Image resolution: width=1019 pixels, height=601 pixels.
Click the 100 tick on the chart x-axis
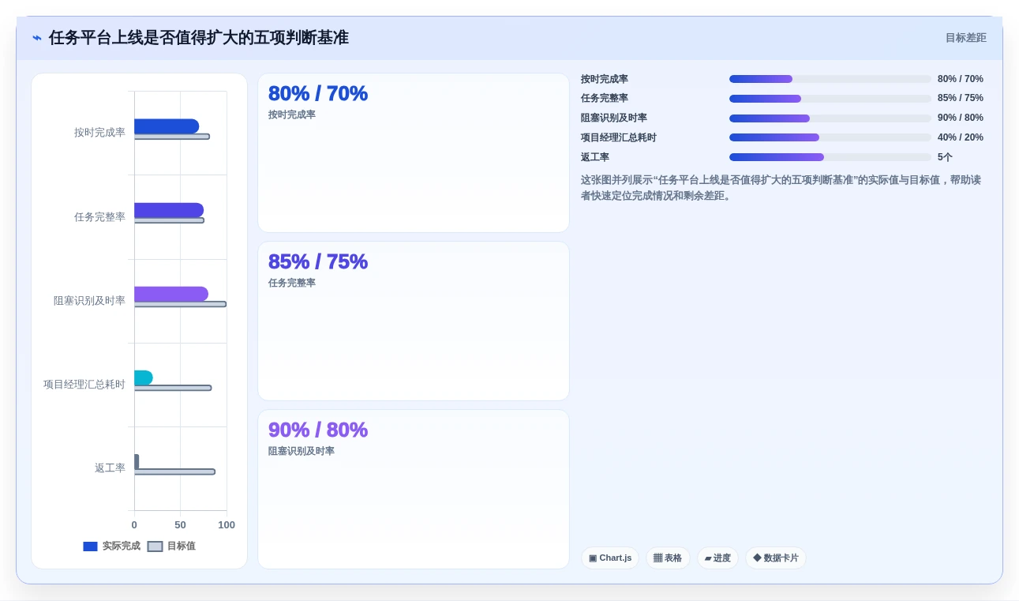tap(227, 525)
